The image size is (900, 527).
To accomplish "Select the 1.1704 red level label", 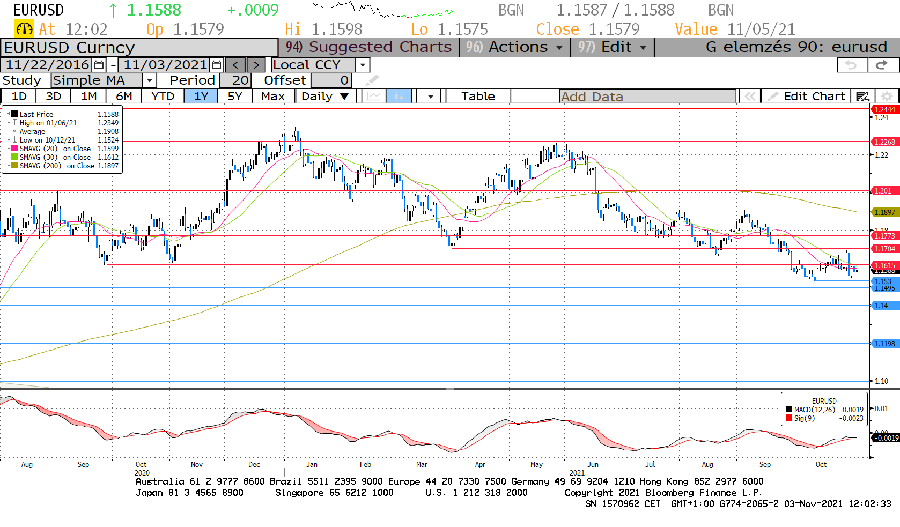I will pyautogui.click(x=885, y=249).
